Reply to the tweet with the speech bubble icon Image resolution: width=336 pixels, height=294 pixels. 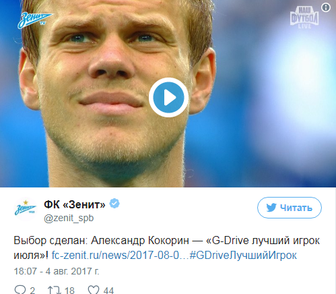coord(20,290)
